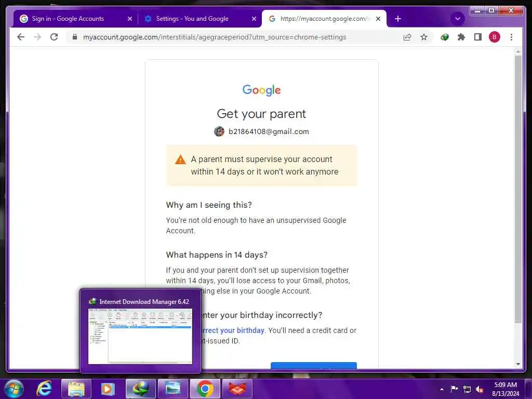Close the myaccount.google.com tab

point(378,19)
